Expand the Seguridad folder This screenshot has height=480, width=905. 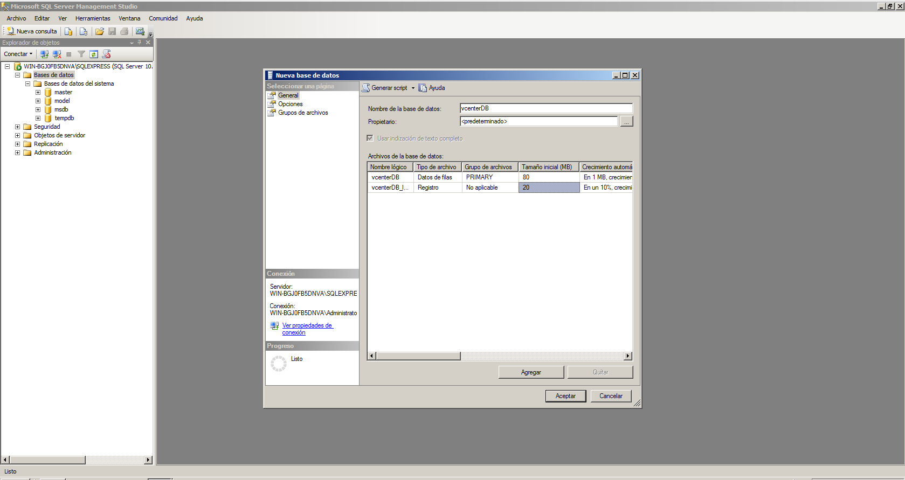(x=17, y=127)
